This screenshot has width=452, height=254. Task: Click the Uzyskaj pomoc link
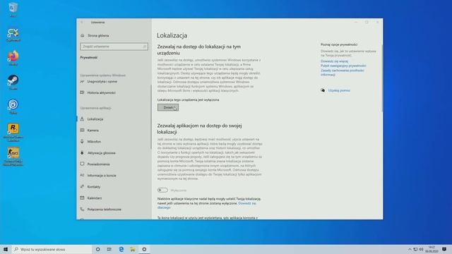(339, 90)
